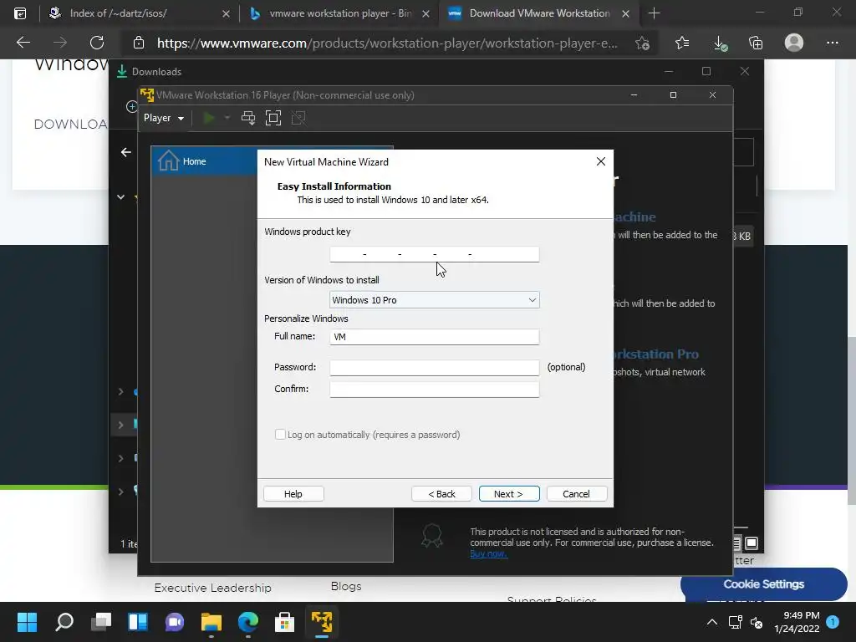Add page to favorites star icon
This screenshot has height=642, width=856.
[x=643, y=43]
